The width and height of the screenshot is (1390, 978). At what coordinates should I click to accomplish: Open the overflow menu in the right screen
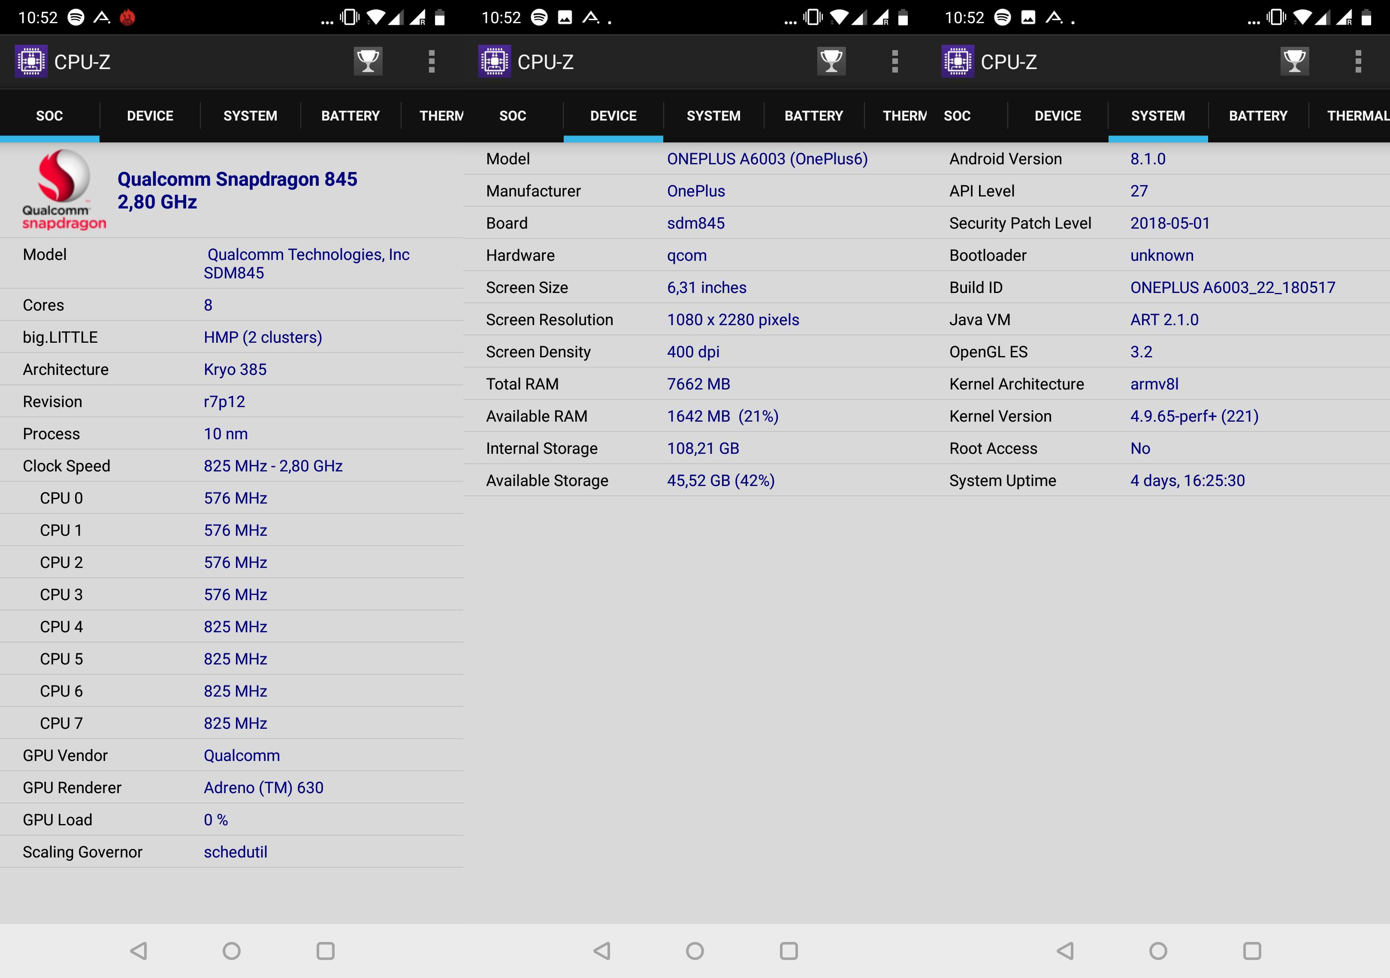pos(1358,61)
